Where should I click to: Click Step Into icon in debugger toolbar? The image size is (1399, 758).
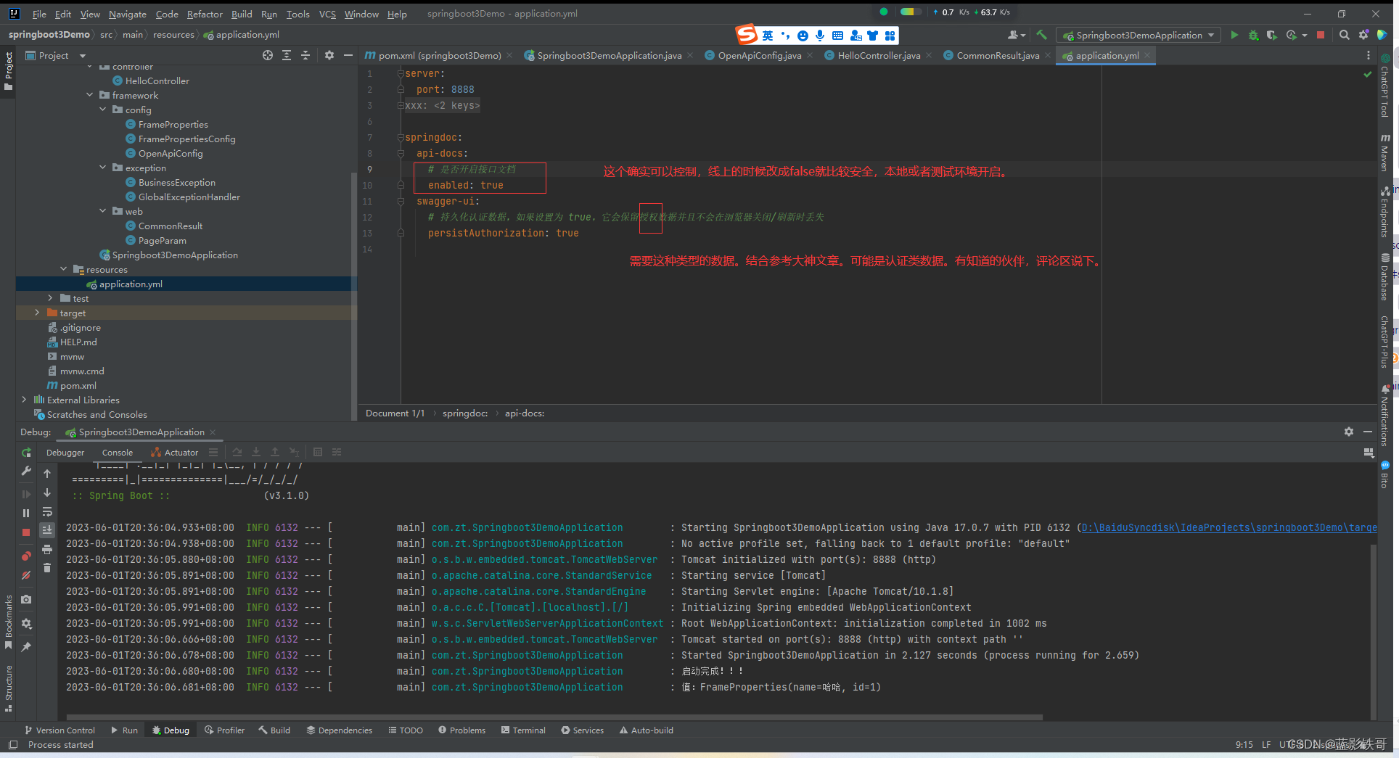(x=256, y=452)
